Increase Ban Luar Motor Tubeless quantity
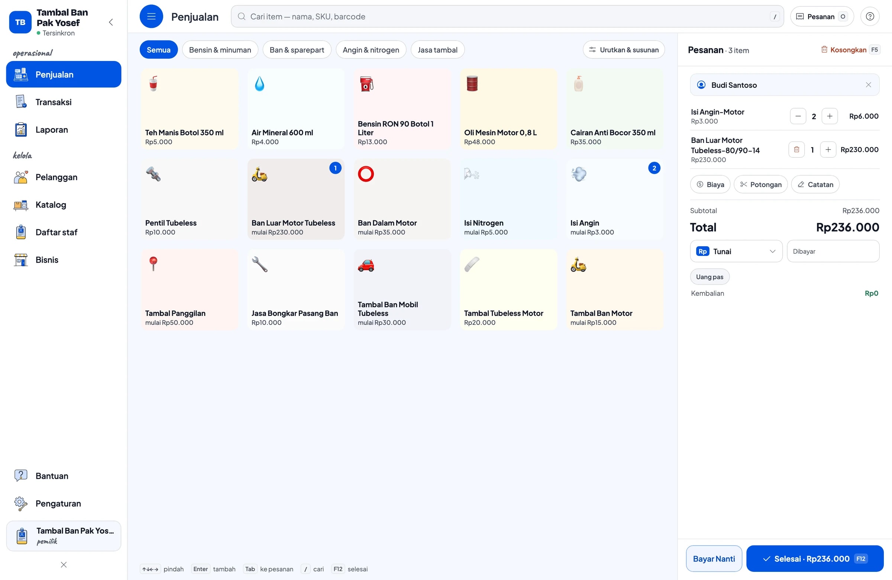The height and width of the screenshot is (580, 892). (828, 150)
